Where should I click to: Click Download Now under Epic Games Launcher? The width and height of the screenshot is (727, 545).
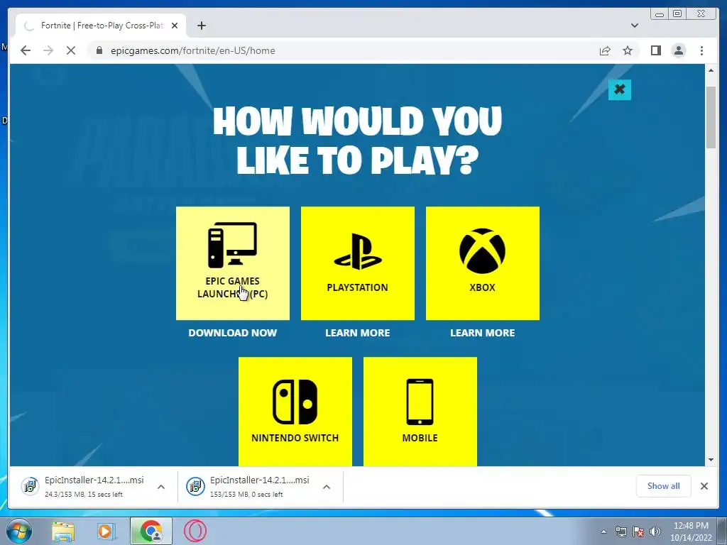233,333
